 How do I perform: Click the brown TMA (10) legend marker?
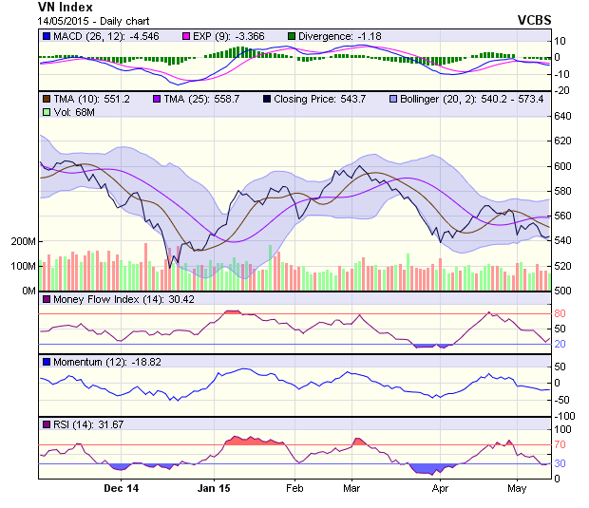(x=46, y=99)
